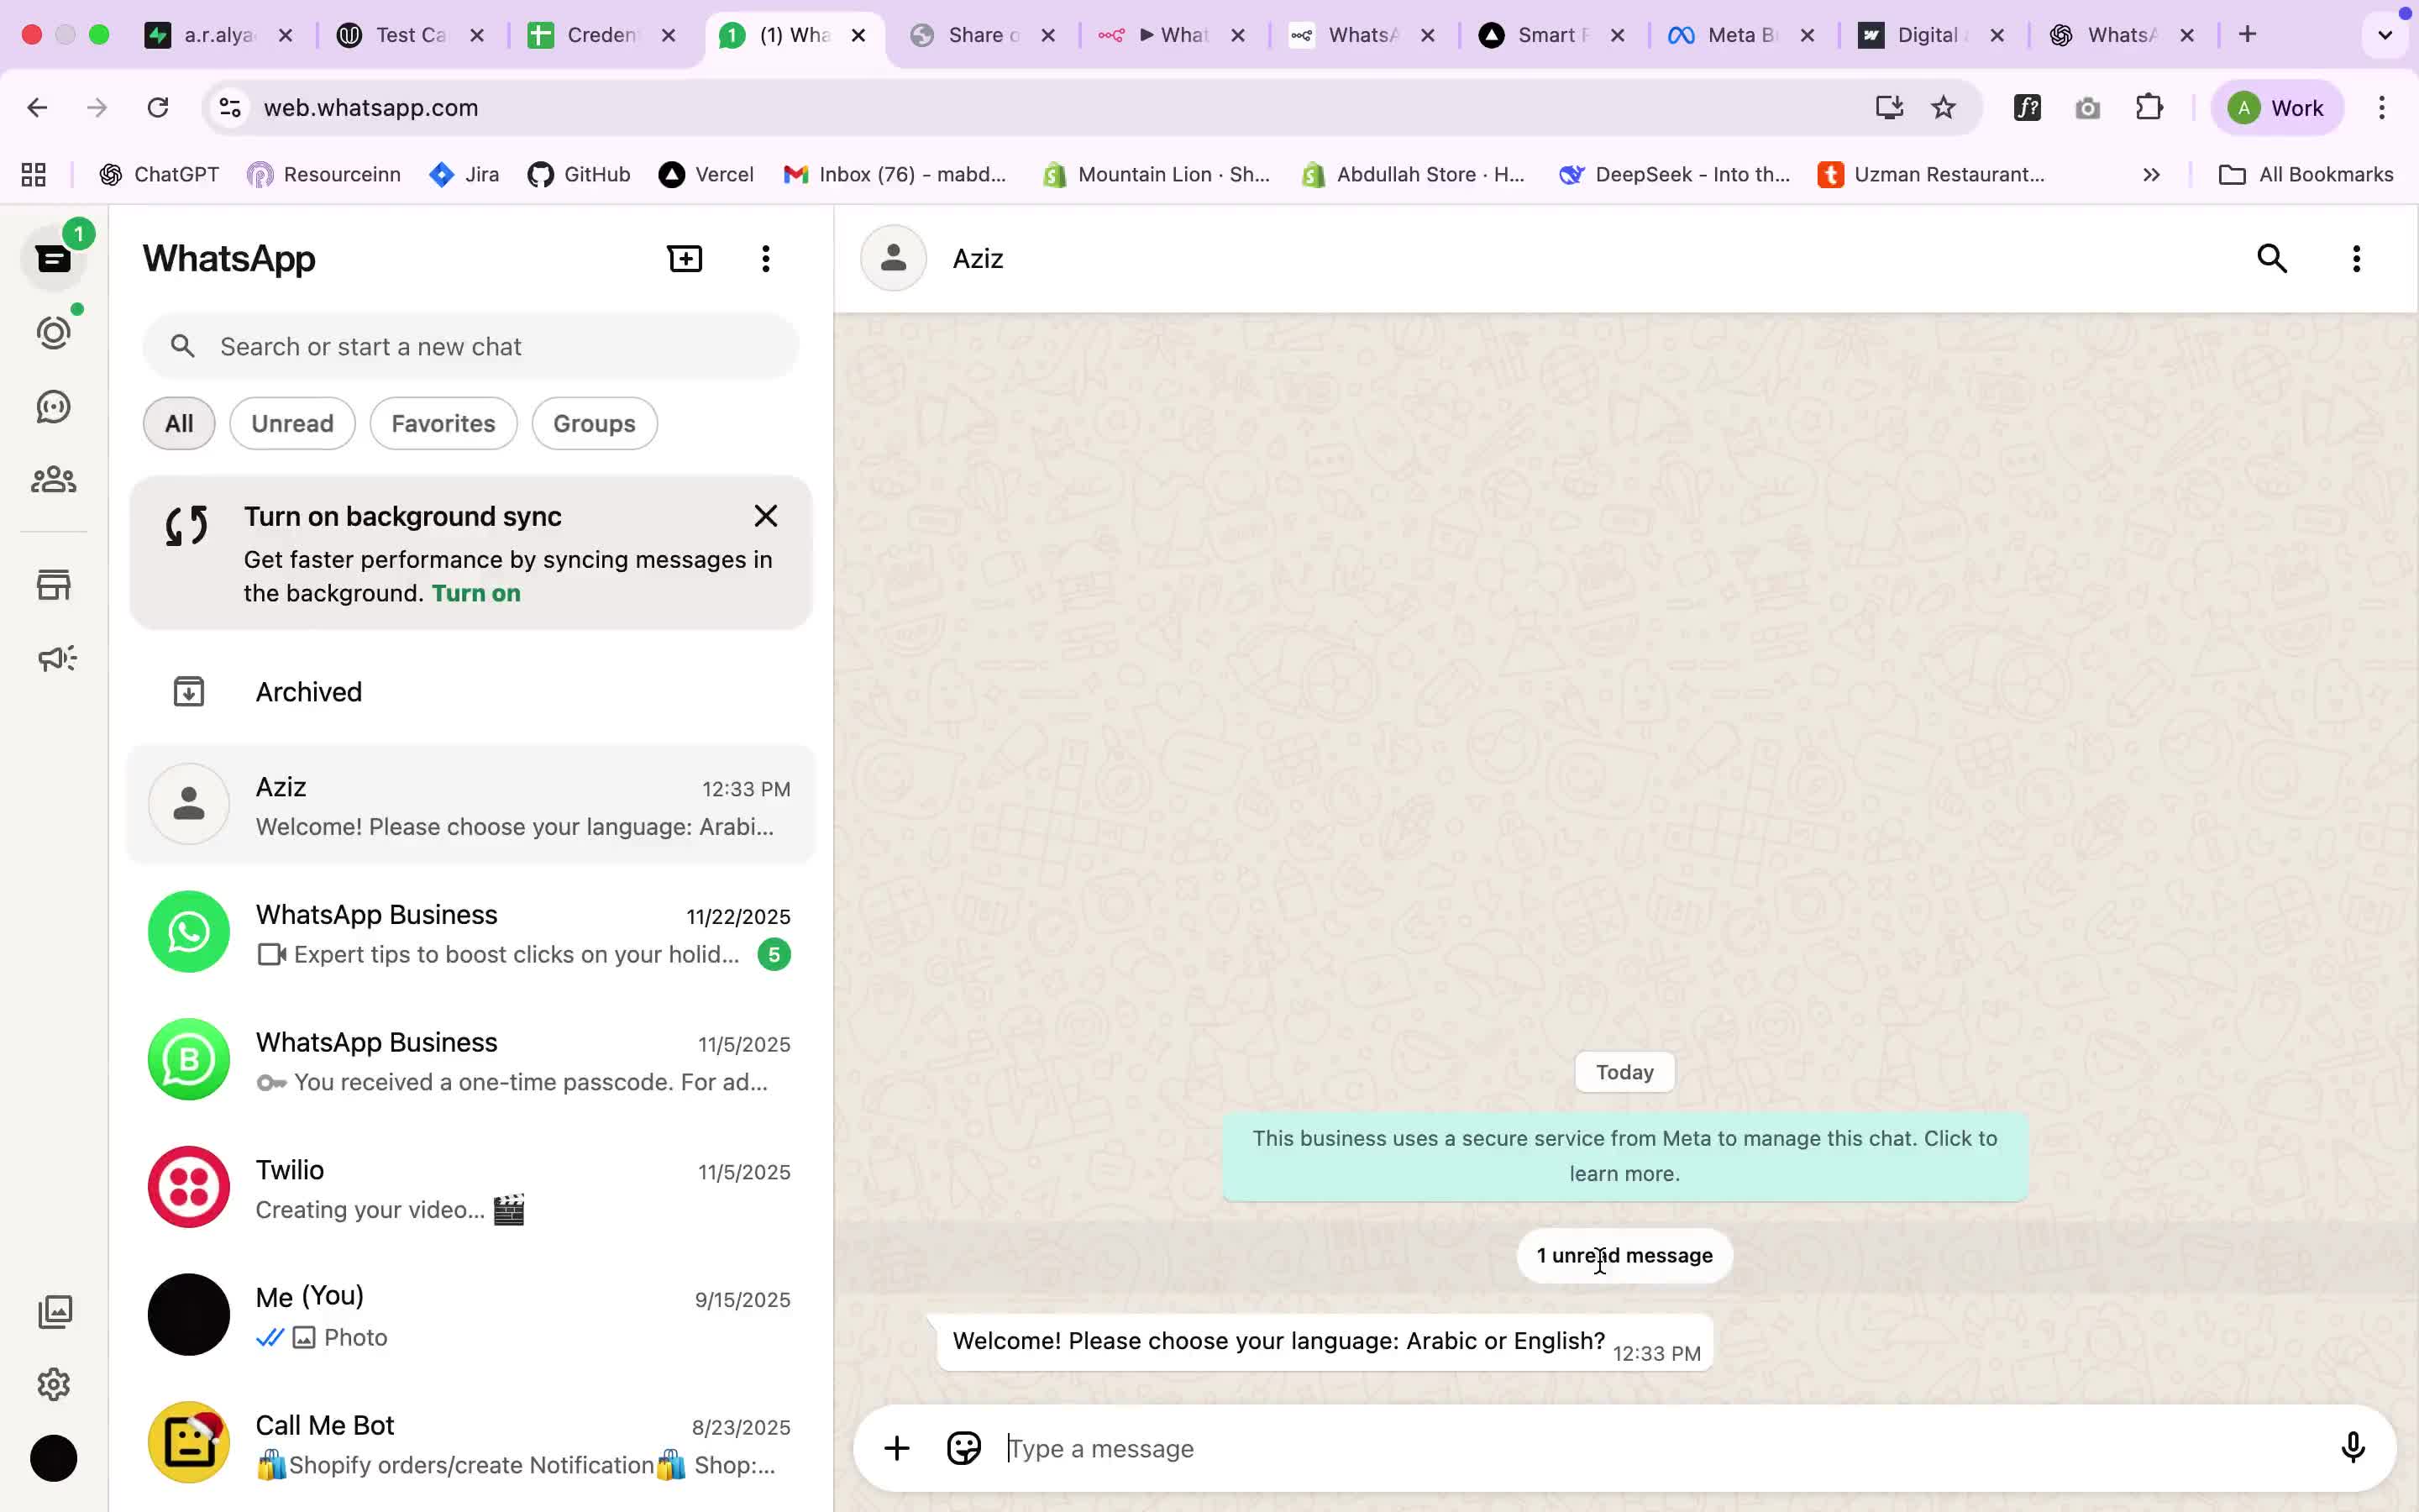Open the Jira bookmark

pyautogui.click(x=464, y=174)
